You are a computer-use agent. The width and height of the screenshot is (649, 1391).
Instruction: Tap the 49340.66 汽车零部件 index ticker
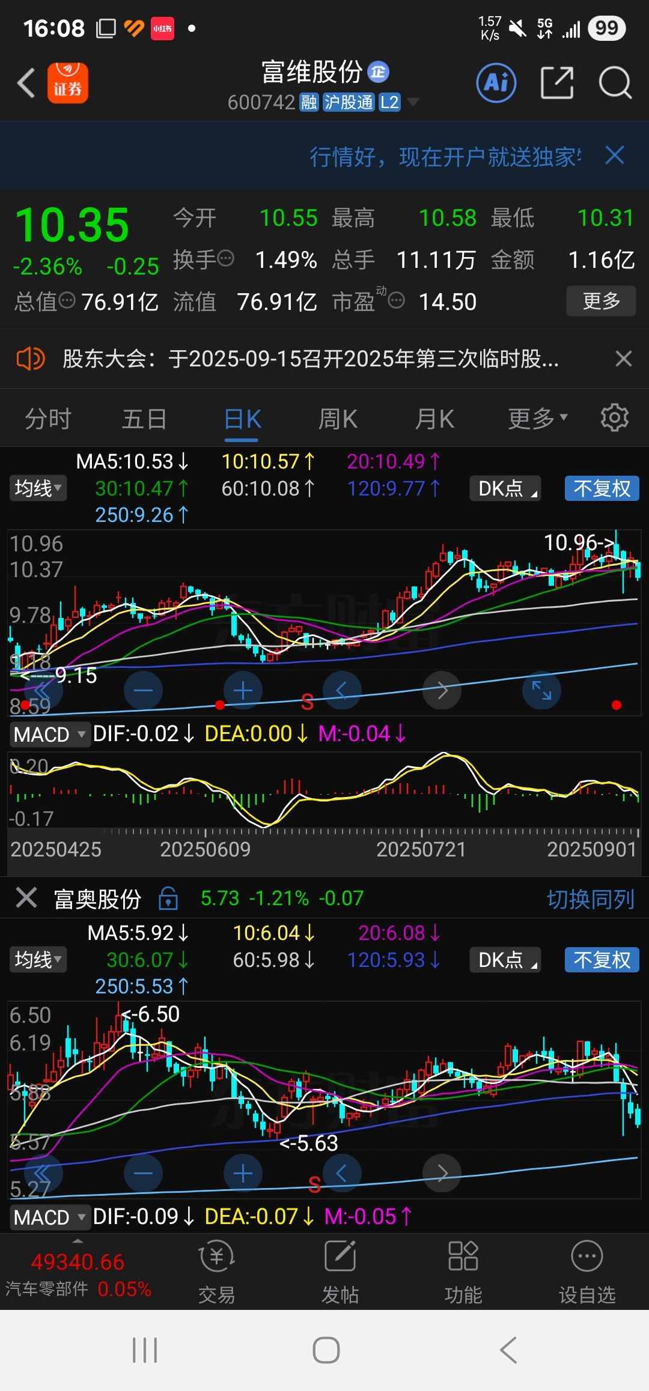[78, 1274]
